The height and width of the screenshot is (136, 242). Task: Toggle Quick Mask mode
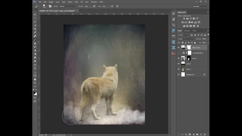pyautogui.click(x=35, y=97)
